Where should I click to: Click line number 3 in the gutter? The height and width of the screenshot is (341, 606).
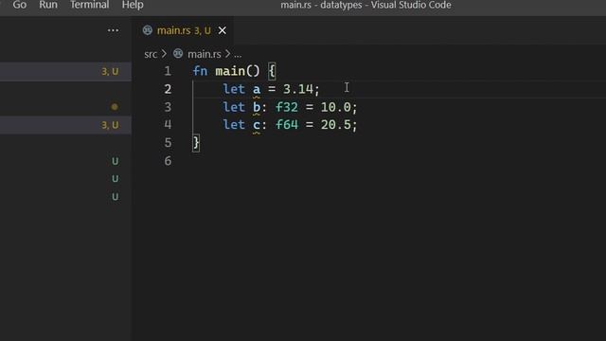pos(168,107)
